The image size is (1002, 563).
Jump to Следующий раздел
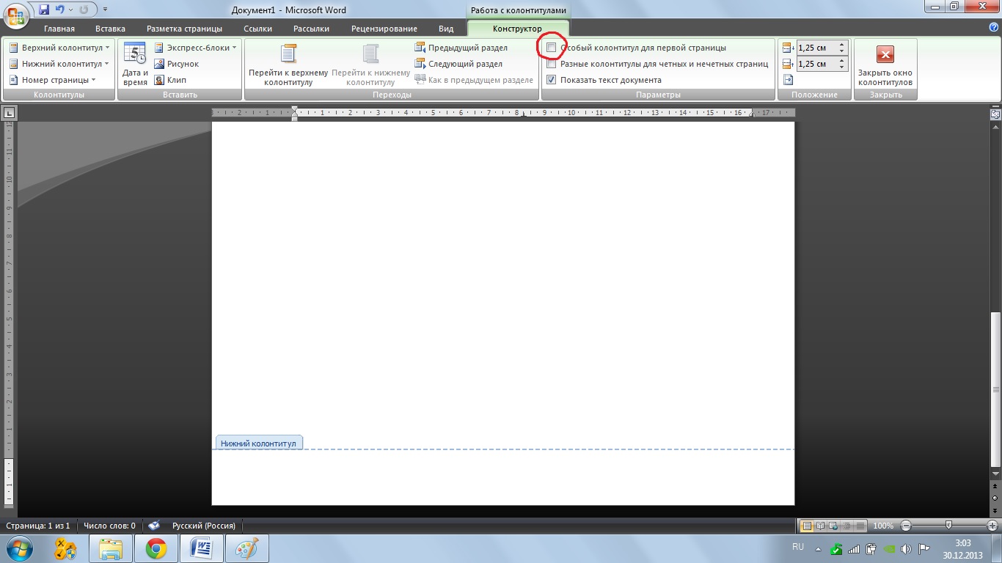[458, 64]
